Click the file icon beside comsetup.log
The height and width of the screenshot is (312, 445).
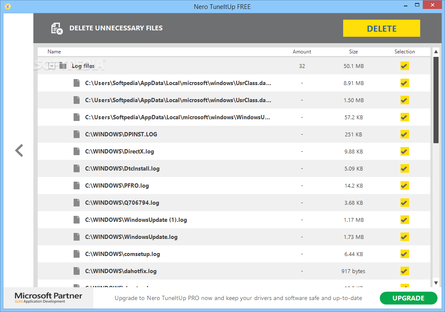click(x=76, y=254)
